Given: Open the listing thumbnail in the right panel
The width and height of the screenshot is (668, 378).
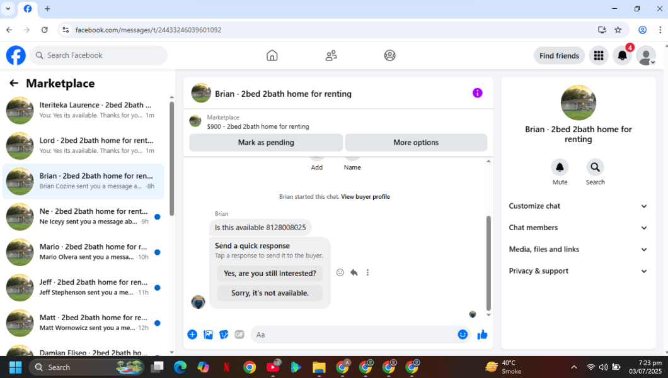Looking at the screenshot, I should [x=578, y=103].
